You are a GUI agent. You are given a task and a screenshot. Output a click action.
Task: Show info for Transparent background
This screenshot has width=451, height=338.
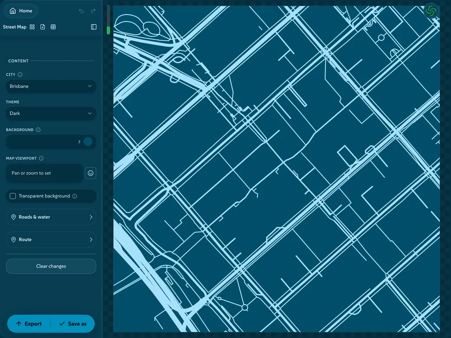[75, 196]
